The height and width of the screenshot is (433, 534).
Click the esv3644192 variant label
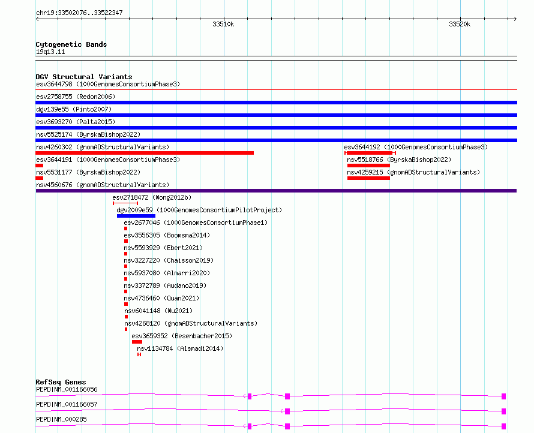[x=416, y=147]
